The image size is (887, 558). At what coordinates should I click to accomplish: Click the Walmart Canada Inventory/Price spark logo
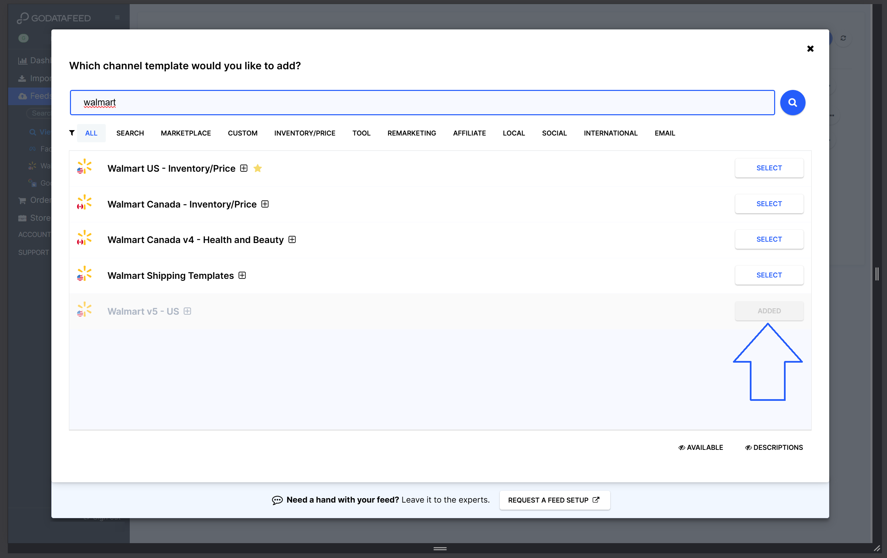pyautogui.click(x=84, y=203)
